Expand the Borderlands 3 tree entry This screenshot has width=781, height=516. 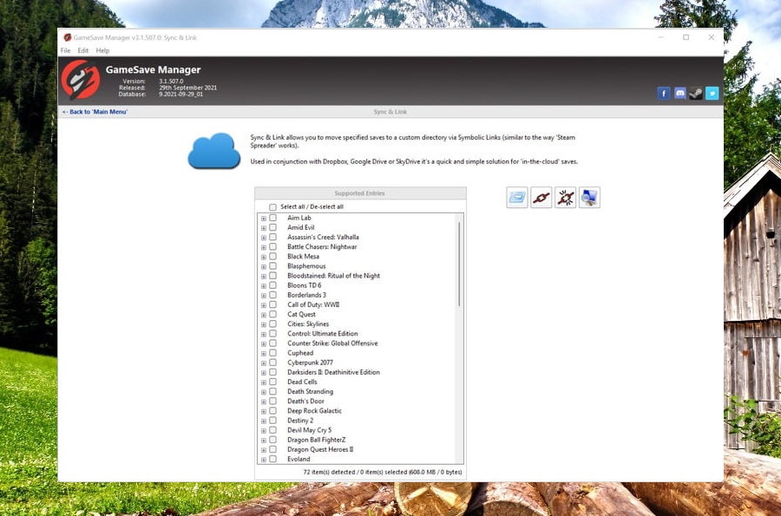(263, 295)
